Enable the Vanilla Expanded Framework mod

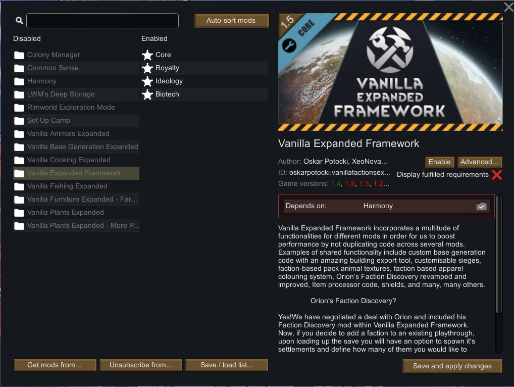(x=439, y=162)
